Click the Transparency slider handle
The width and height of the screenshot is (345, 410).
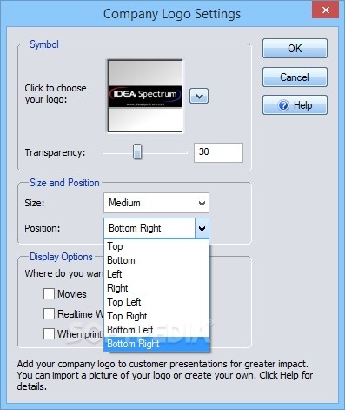[x=137, y=151]
